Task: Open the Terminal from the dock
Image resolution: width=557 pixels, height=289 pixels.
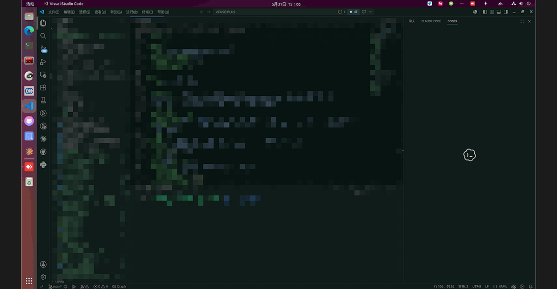Action: (29, 46)
